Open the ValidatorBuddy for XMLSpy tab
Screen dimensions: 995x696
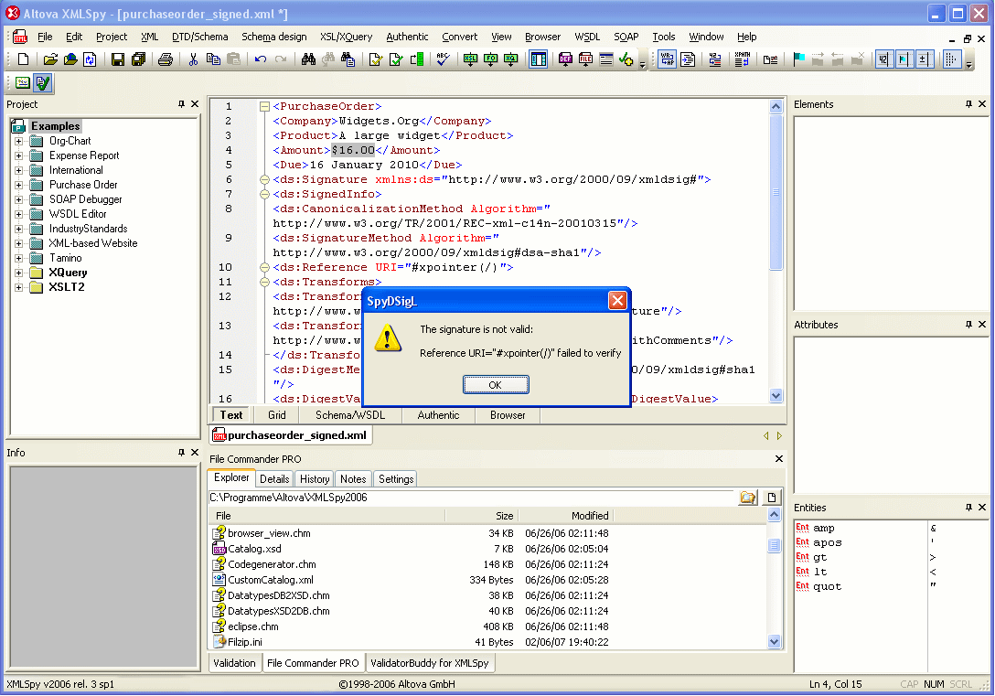point(430,663)
